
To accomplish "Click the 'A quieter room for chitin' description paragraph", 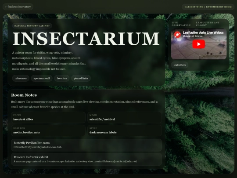I will (x=49, y=61).
